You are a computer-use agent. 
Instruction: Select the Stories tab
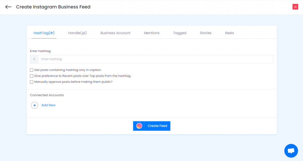[206, 33]
